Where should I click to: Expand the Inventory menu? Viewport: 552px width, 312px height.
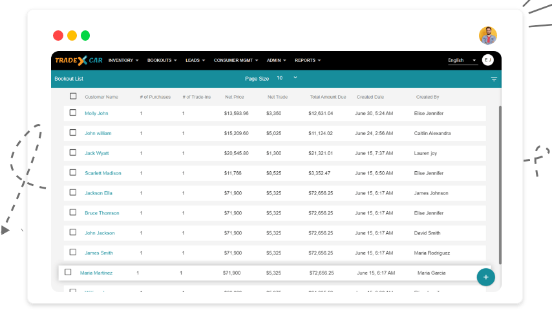click(x=123, y=61)
